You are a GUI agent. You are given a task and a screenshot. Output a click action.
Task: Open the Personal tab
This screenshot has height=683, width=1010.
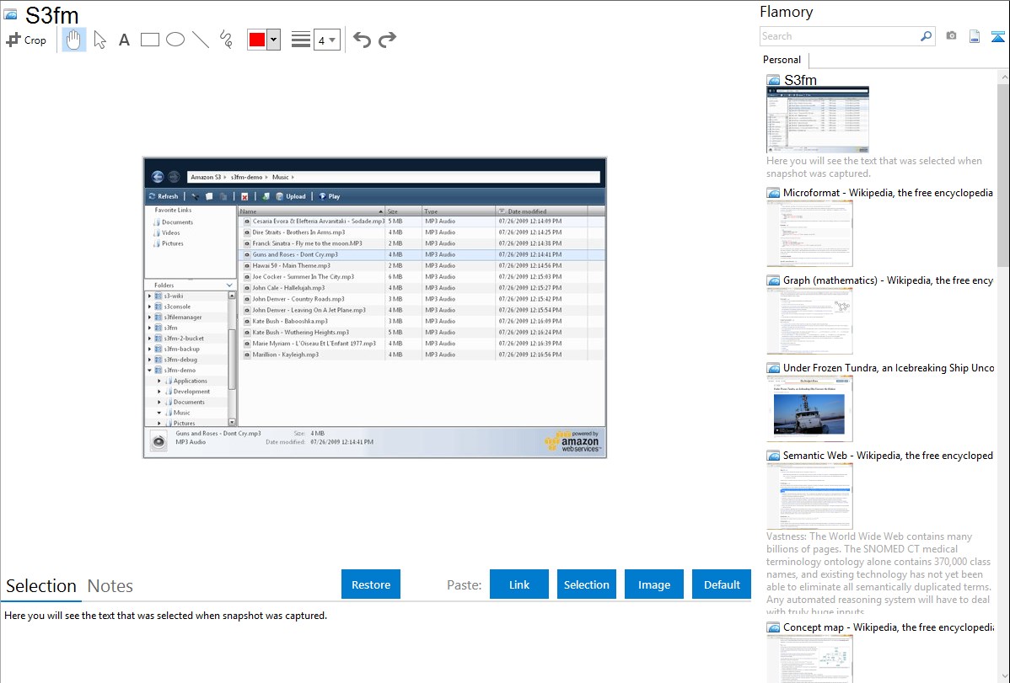coord(782,60)
